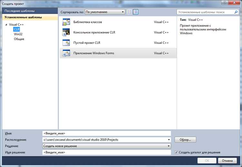The height and width of the screenshot is (167, 242).
Task: Select Win32 in the template tree
Action: (18, 34)
